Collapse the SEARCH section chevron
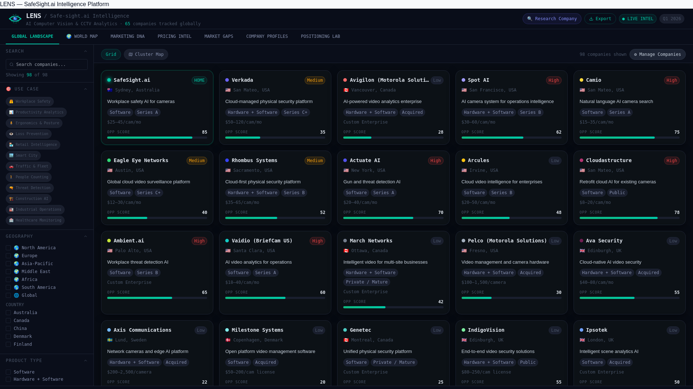This screenshot has height=389, width=693. click(86, 51)
